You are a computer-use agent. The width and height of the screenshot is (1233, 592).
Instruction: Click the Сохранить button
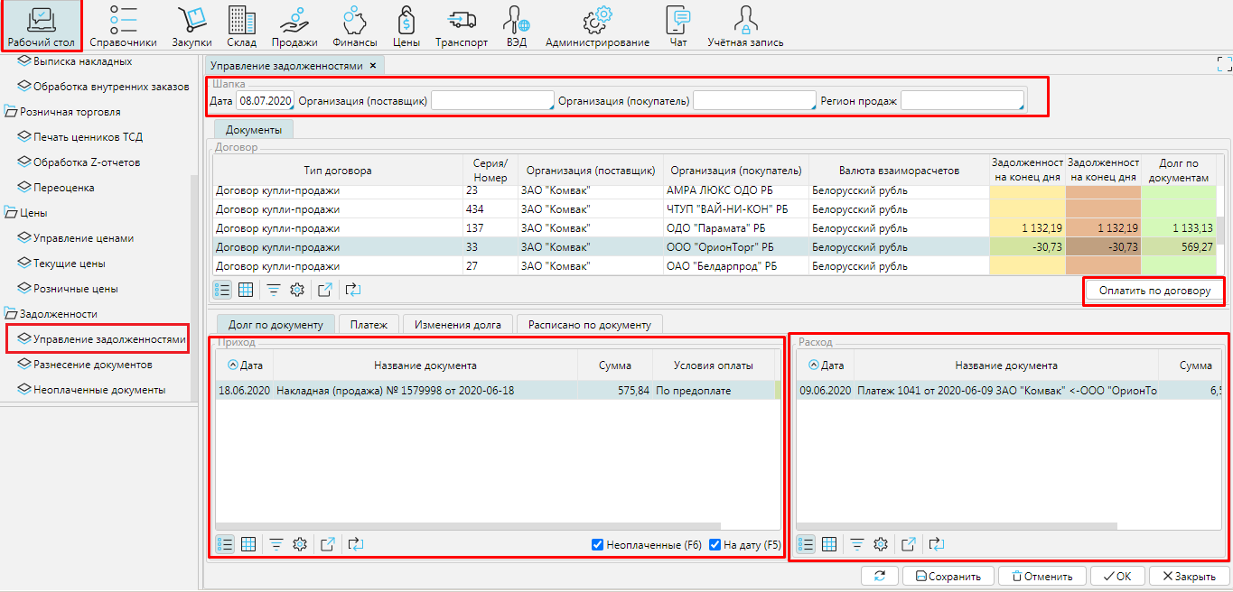point(948,577)
